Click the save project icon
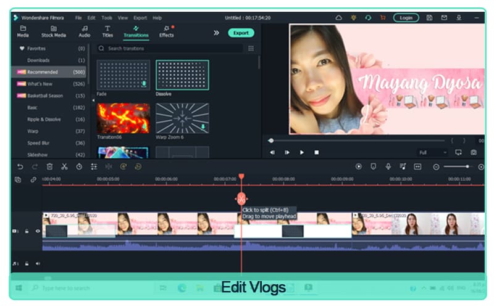Image resolution: width=494 pixels, height=307 pixels. coord(429,18)
